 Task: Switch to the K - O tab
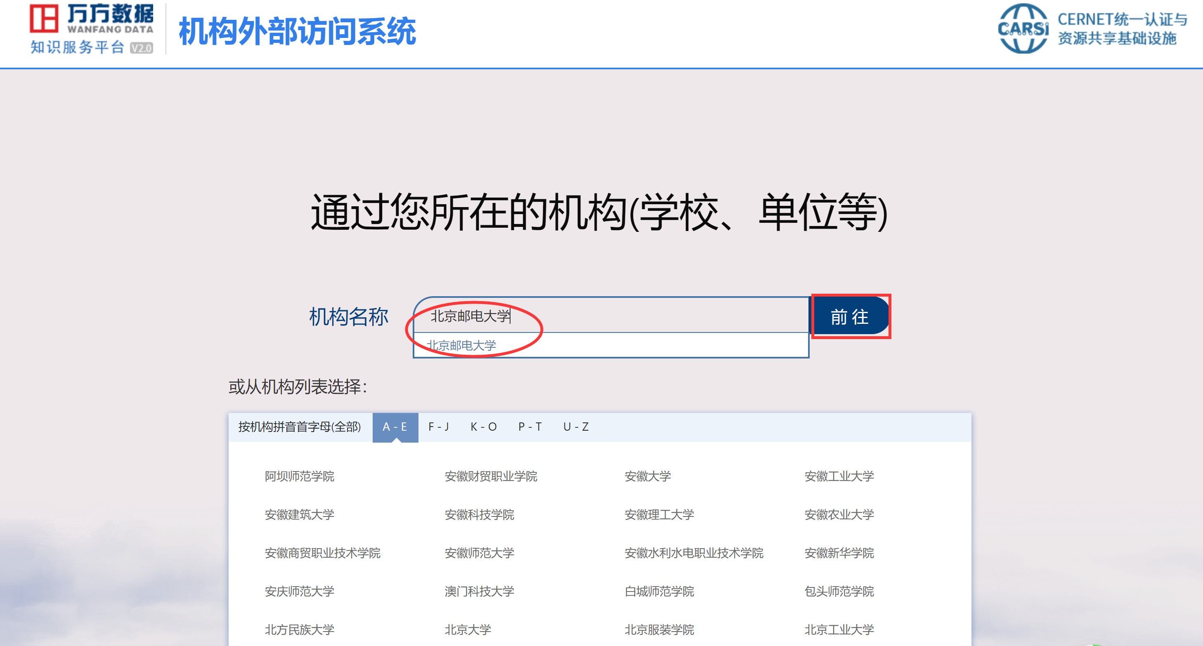pyautogui.click(x=483, y=427)
